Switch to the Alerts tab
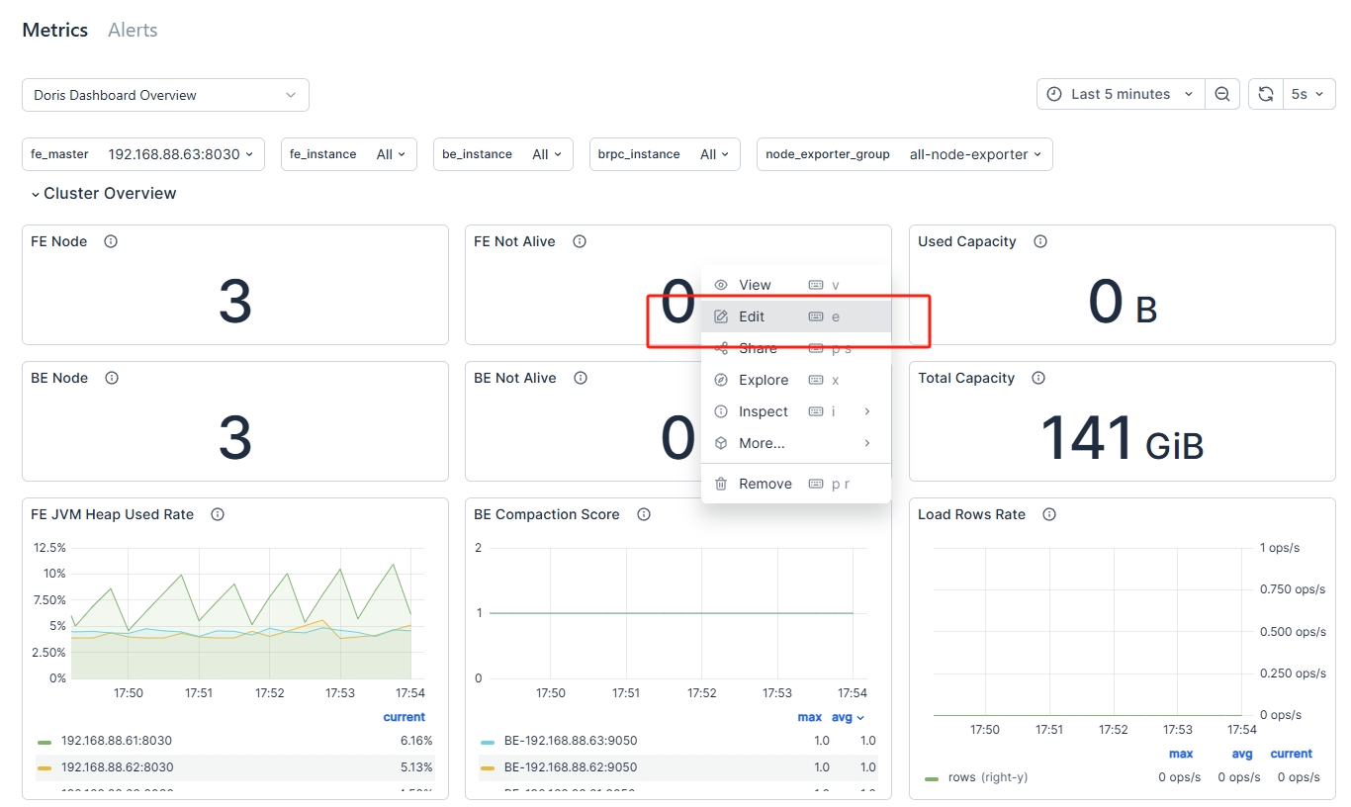 coord(133,30)
